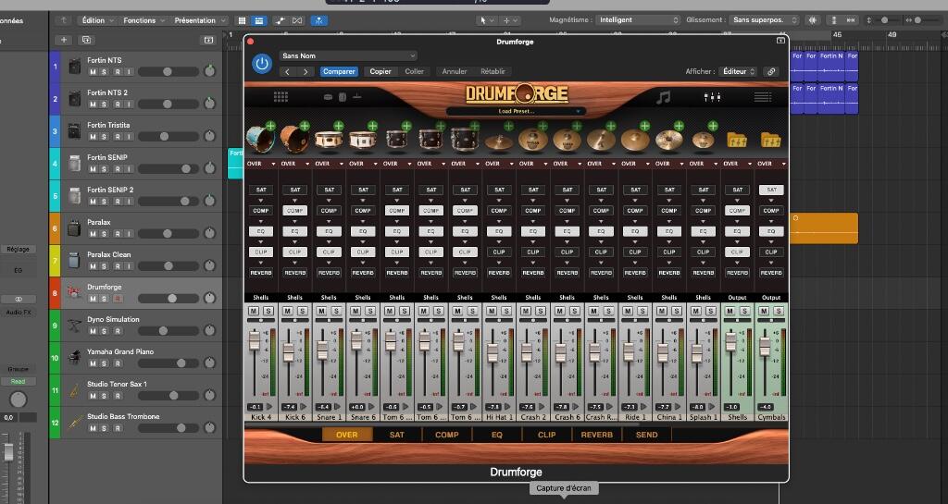Add a layer to the Snare 1 drum

[x=339, y=126]
